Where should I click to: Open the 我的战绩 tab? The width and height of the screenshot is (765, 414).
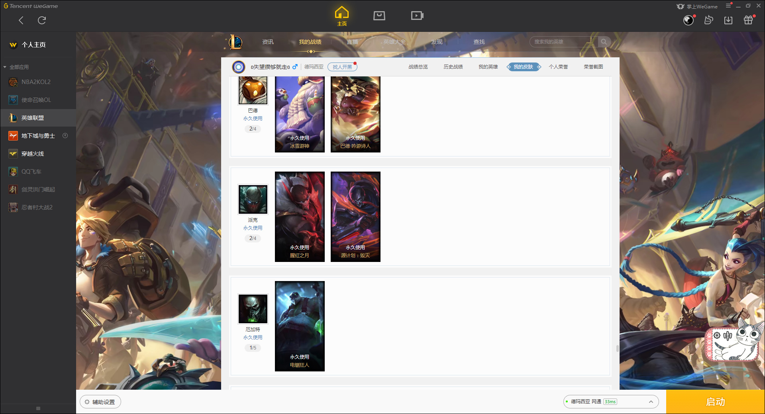310,42
